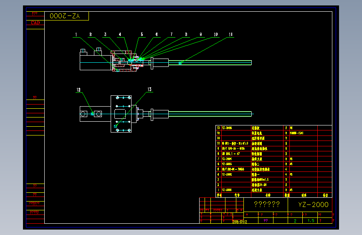The height and width of the screenshot is (235, 362).
Task: Click the mirrored YZ-2000 label at top-left
Action: pyautogui.click(x=65, y=16)
